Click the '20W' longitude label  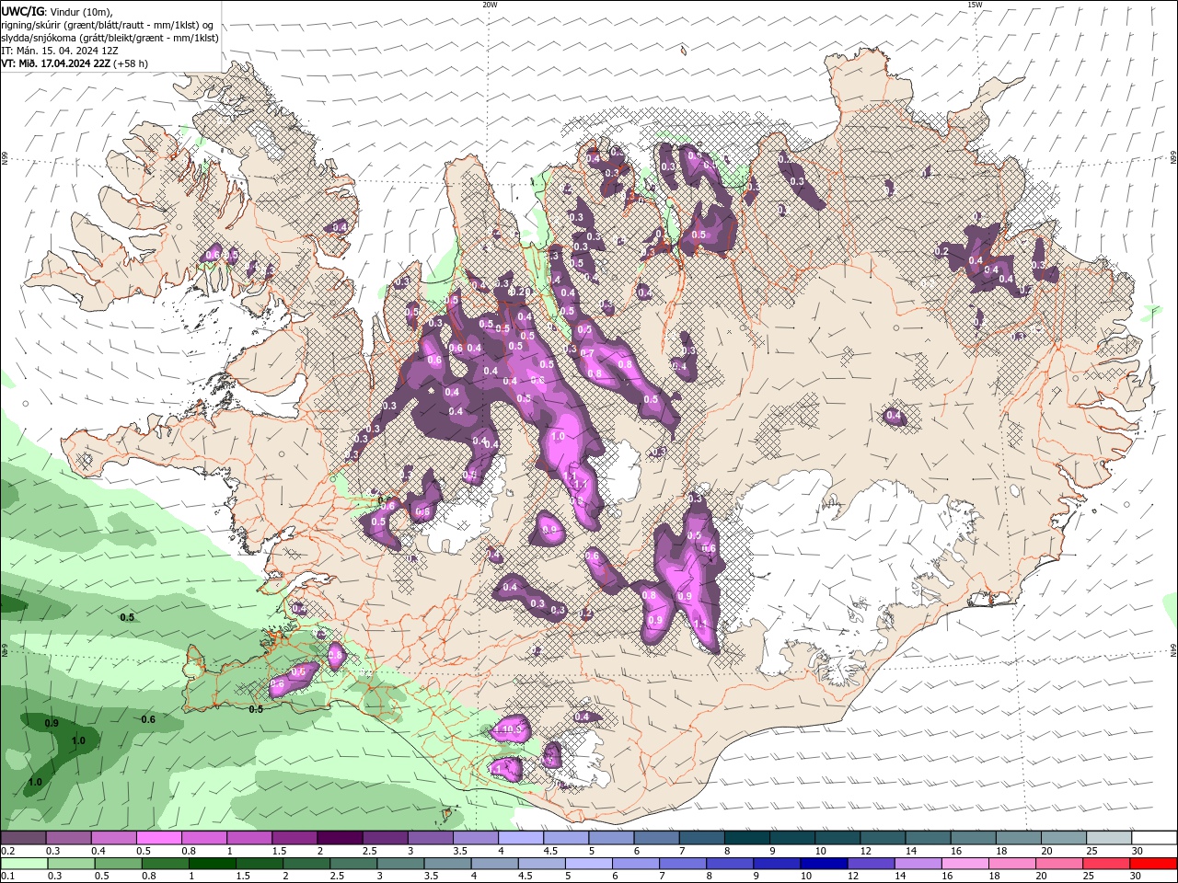(490, 5)
